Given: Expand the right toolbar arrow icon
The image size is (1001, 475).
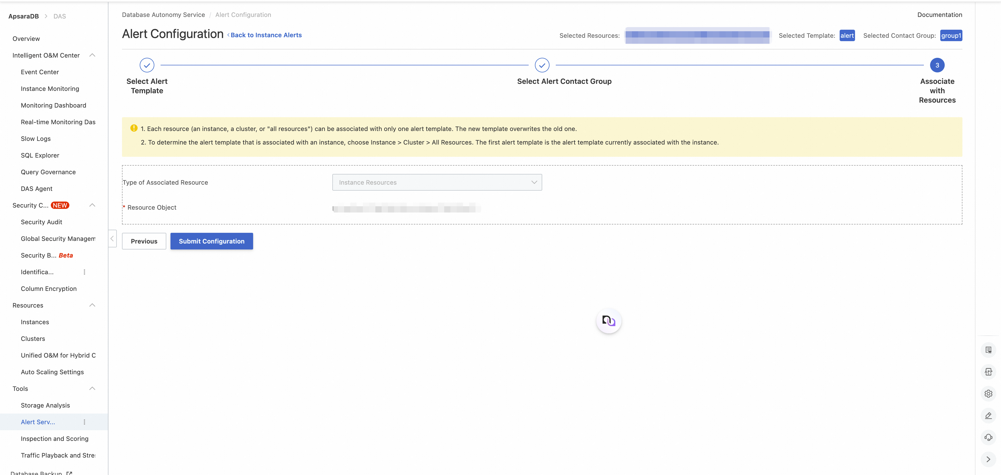Looking at the screenshot, I should [988, 459].
